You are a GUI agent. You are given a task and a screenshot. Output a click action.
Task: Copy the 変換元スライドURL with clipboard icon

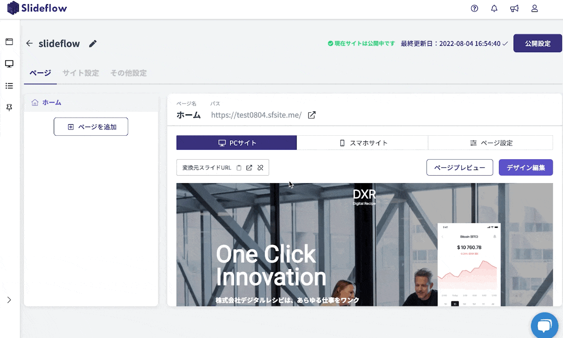(x=239, y=168)
